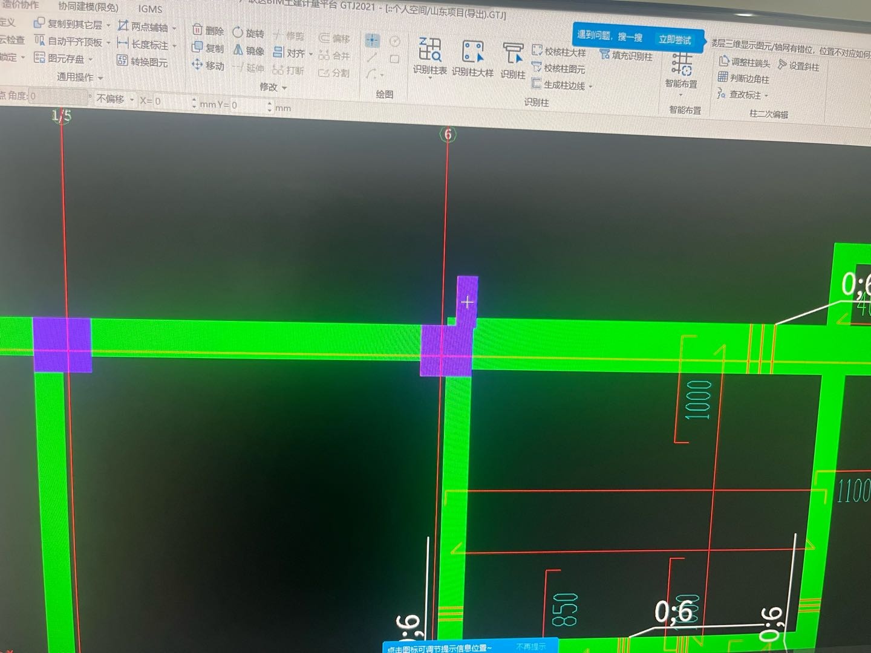Screen dimensions: 871x653
Task: Switch to the 造价协作 tab
Action: [x=20, y=5]
